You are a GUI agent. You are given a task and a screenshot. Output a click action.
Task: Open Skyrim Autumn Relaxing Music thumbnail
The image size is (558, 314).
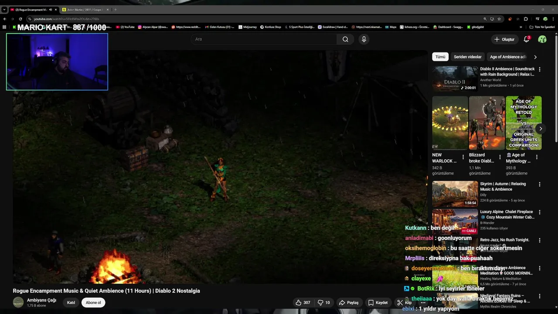(455, 194)
